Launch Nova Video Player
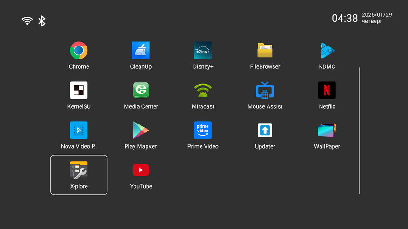The width and height of the screenshot is (408, 229). click(x=79, y=130)
